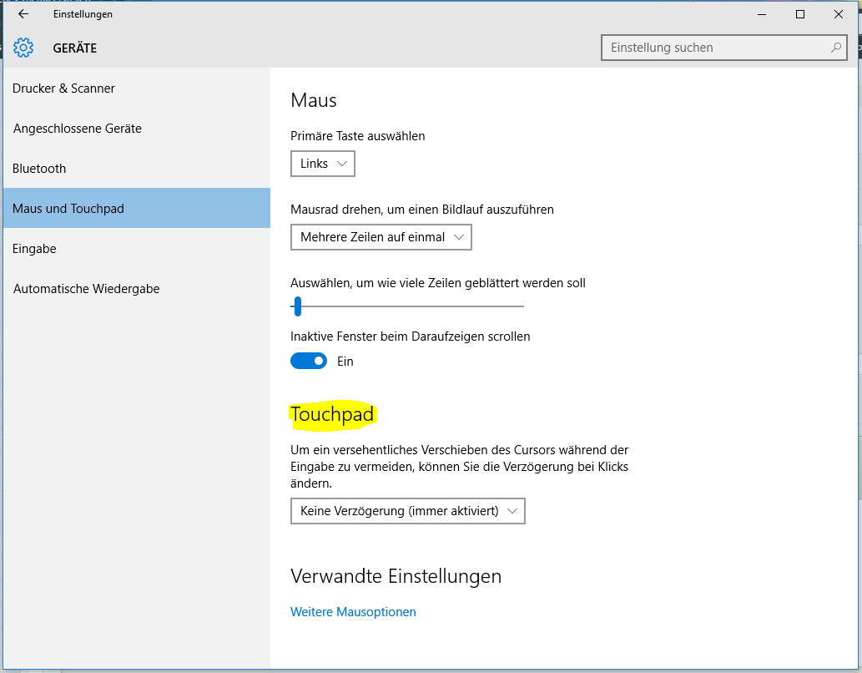This screenshot has height=673, width=862.
Task: Expand the 'Mehrere Zeilen auf einmal' dropdown
Action: 381,237
